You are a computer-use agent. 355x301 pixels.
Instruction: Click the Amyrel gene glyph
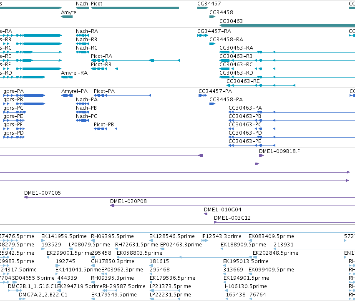pos(67,17)
